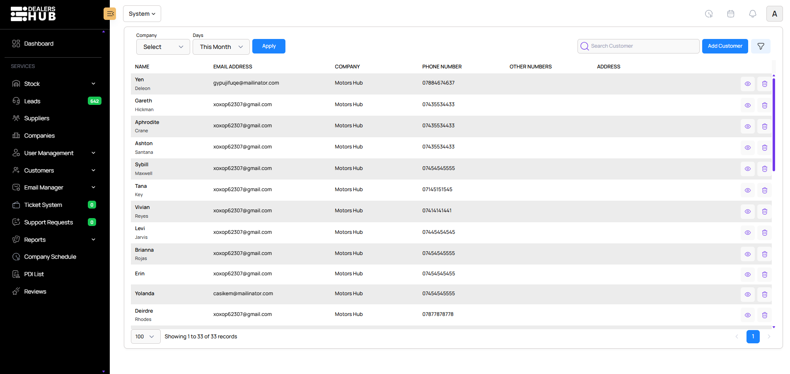Open the calendar icon in top bar
Screen dimensions: 790x374
pyautogui.click(x=730, y=14)
